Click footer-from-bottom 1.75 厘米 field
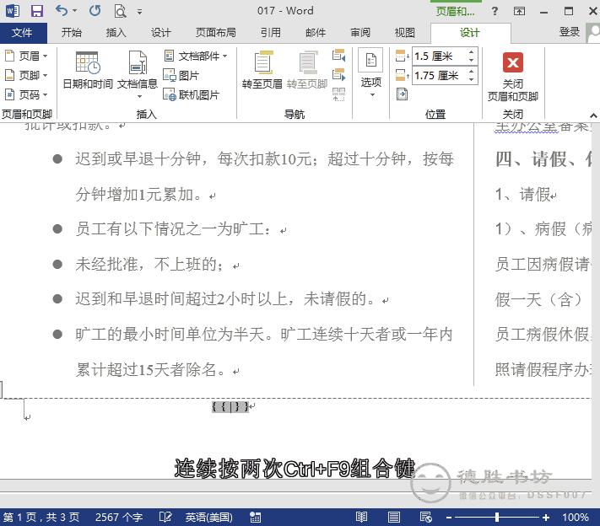 [439, 75]
